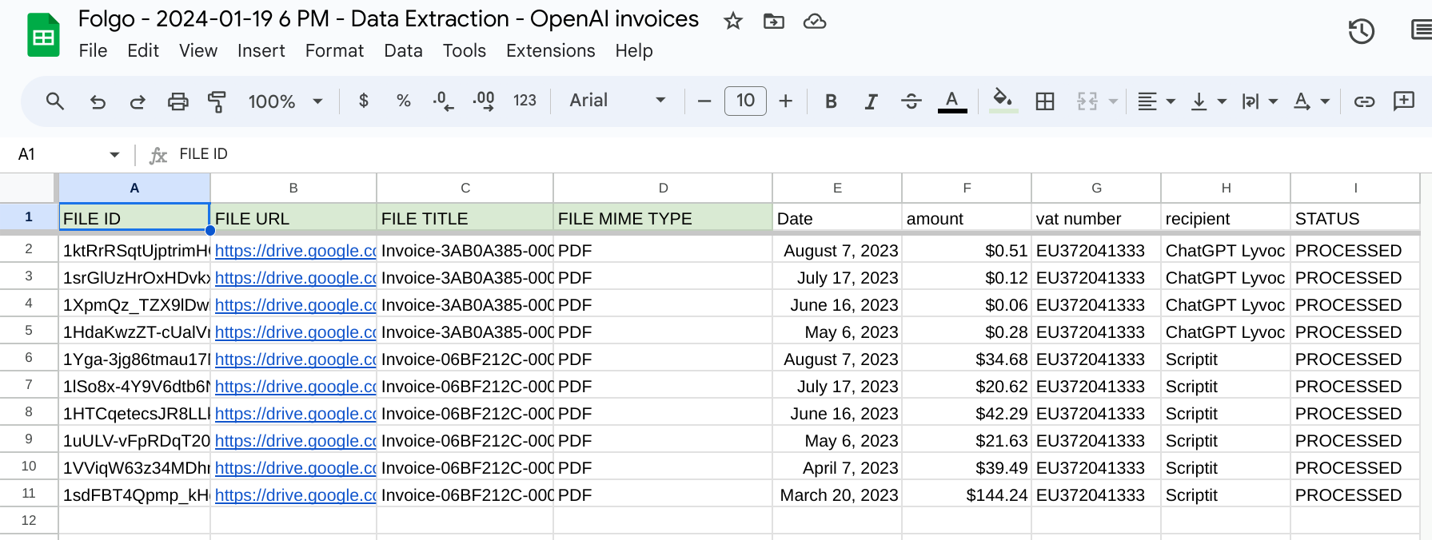The width and height of the screenshot is (1432, 540).
Task: Open version history clock icon
Action: coord(1361,31)
